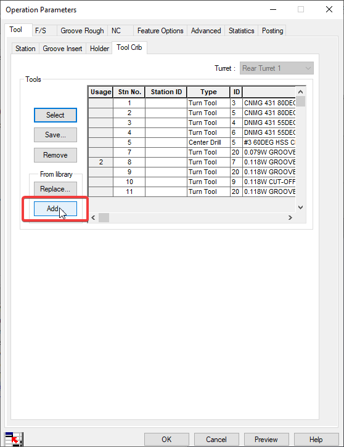Click the Preview button
Screen dimensions: 344x447
(266, 439)
